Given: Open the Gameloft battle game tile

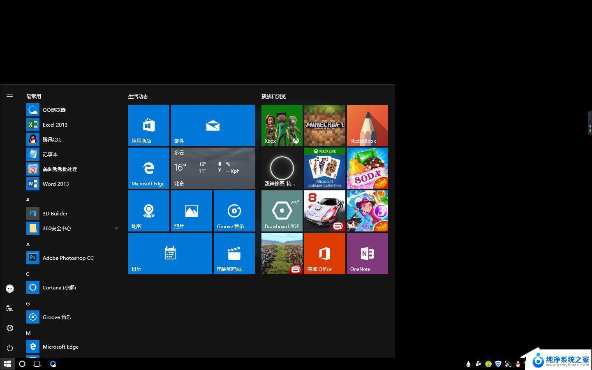Looking at the screenshot, I should (282, 254).
